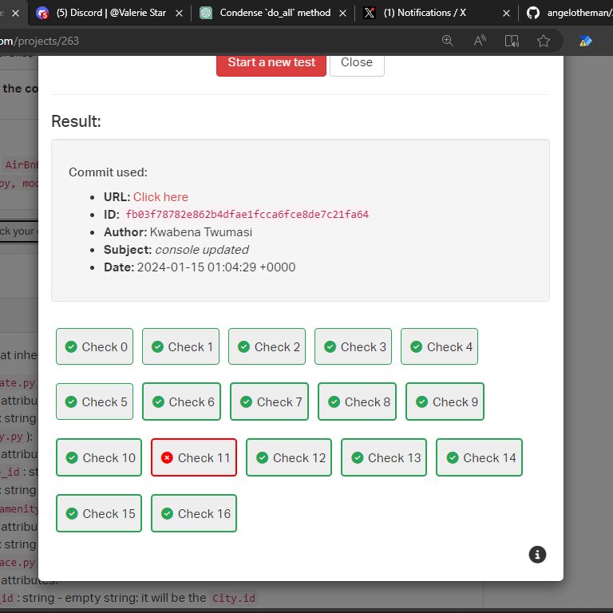Open the immersive reader icon
This screenshot has width=613, height=613.
[512, 41]
